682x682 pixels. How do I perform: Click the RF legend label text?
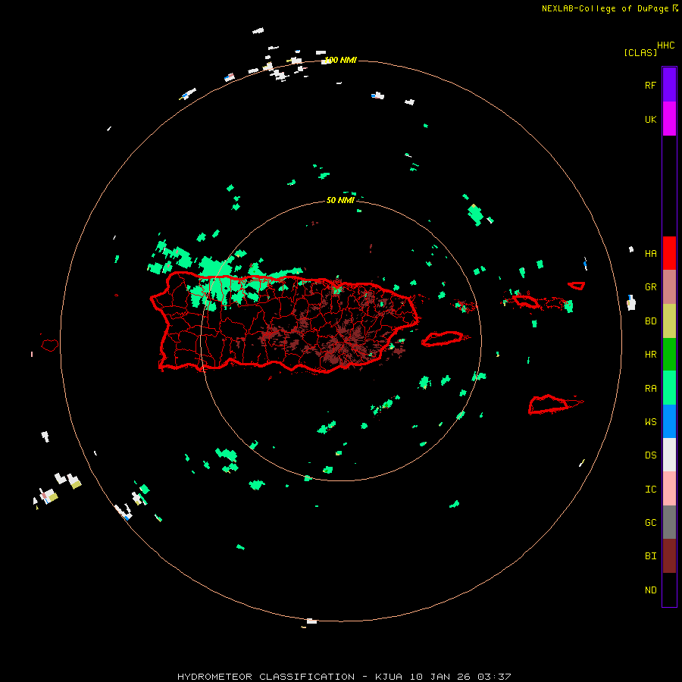pos(650,85)
